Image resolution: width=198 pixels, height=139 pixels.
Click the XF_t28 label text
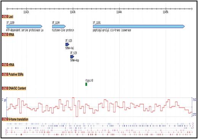coord(69,41)
